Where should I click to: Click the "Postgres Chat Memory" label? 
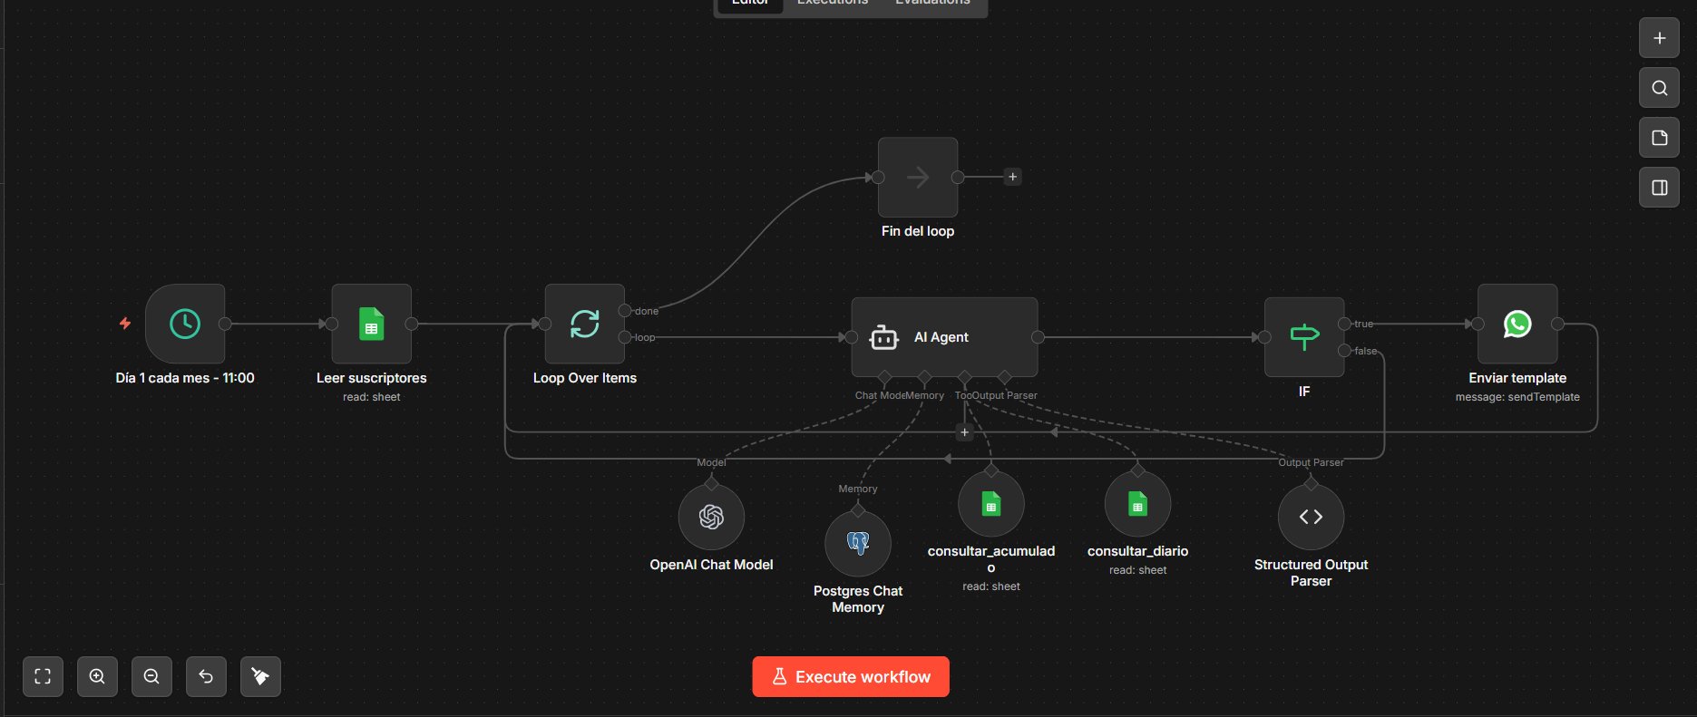(x=858, y=599)
